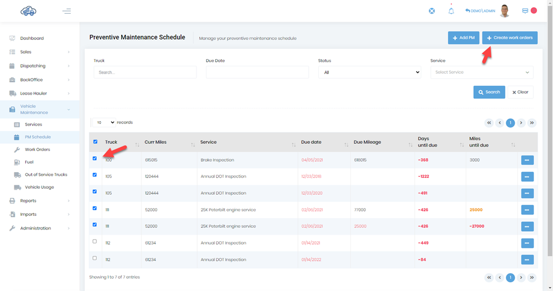The image size is (553, 291).
Task: Uncheck truck 105 due 12/03/2018 row
Action: click(95, 175)
